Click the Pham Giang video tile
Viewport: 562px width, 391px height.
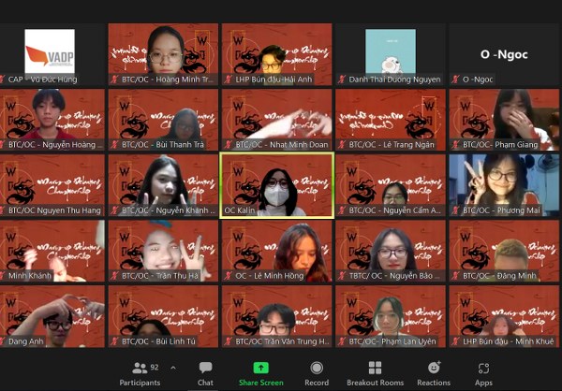point(504,116)
